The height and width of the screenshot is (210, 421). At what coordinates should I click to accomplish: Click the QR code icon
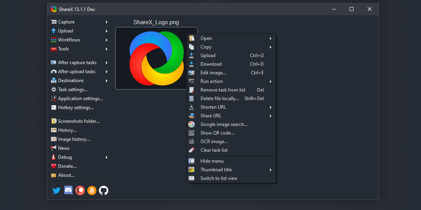(x=191, y=133)
